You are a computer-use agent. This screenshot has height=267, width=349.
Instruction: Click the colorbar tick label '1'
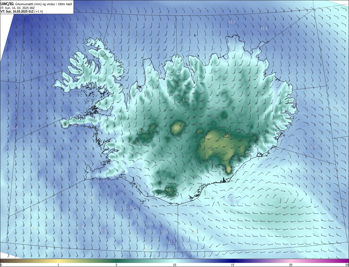[x=58, y=265]
